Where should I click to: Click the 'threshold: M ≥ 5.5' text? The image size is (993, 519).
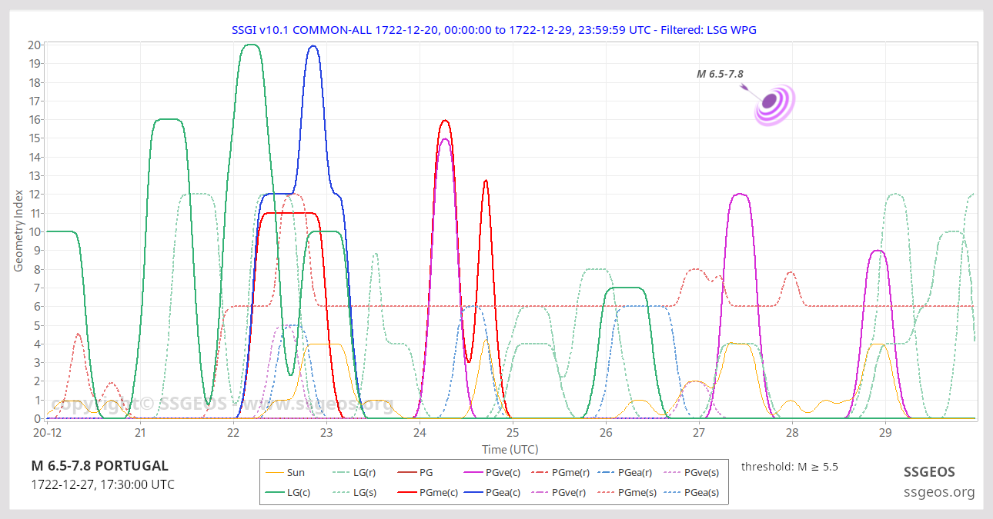click(789, 466)
